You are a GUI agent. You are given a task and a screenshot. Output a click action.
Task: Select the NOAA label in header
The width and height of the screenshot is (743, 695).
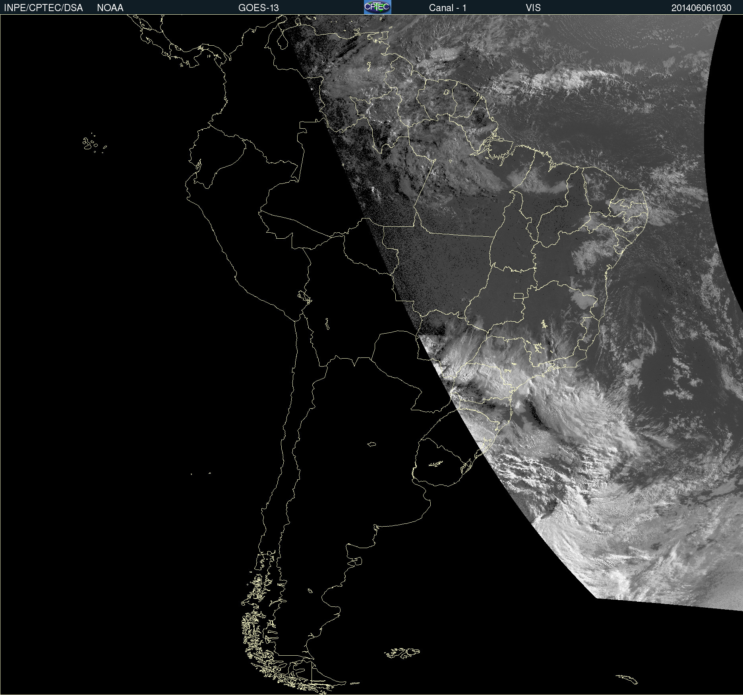tap(110, 8)
